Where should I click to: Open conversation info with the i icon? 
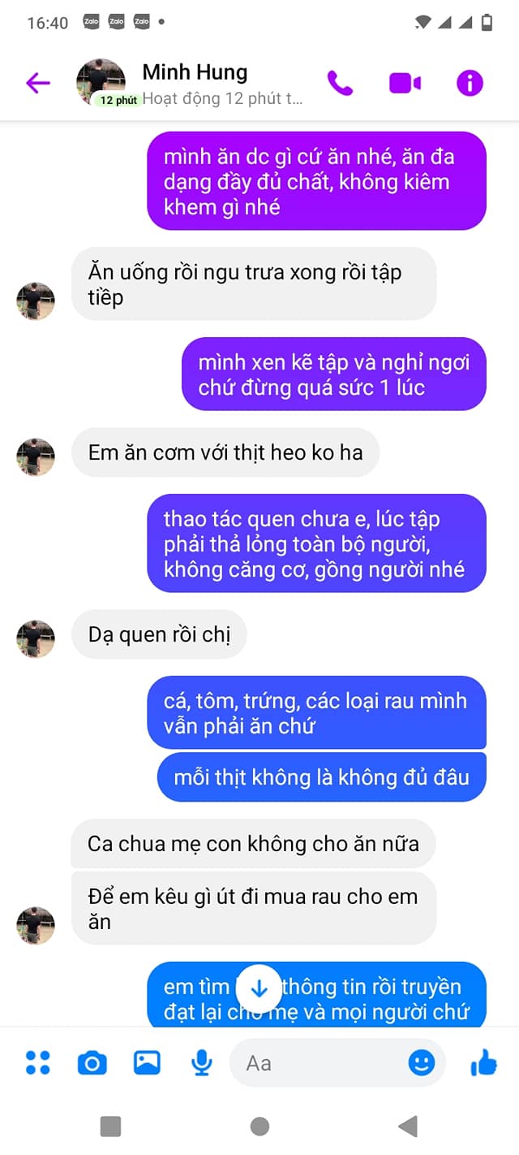point(470,83)
